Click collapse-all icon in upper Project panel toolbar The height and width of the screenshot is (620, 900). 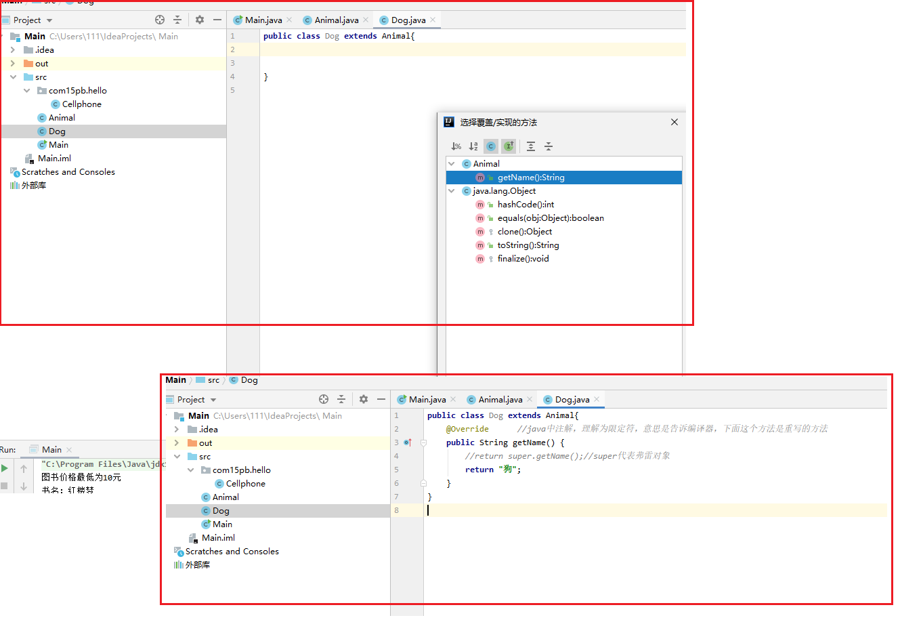[x=177, y=20]
